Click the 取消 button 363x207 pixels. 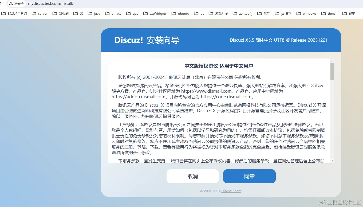[193, 176]
